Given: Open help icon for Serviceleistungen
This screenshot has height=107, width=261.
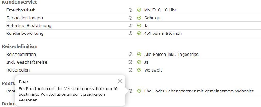Looking at the screenshot, I should 130,18.
